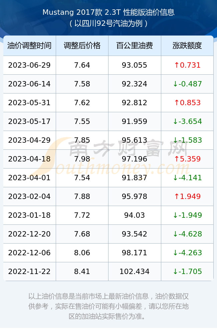Click the 以四川92号汽油为例 subtitle
The height and width of the screenshot is (335, 217).
pyautogui.click(x=108, y=23)
